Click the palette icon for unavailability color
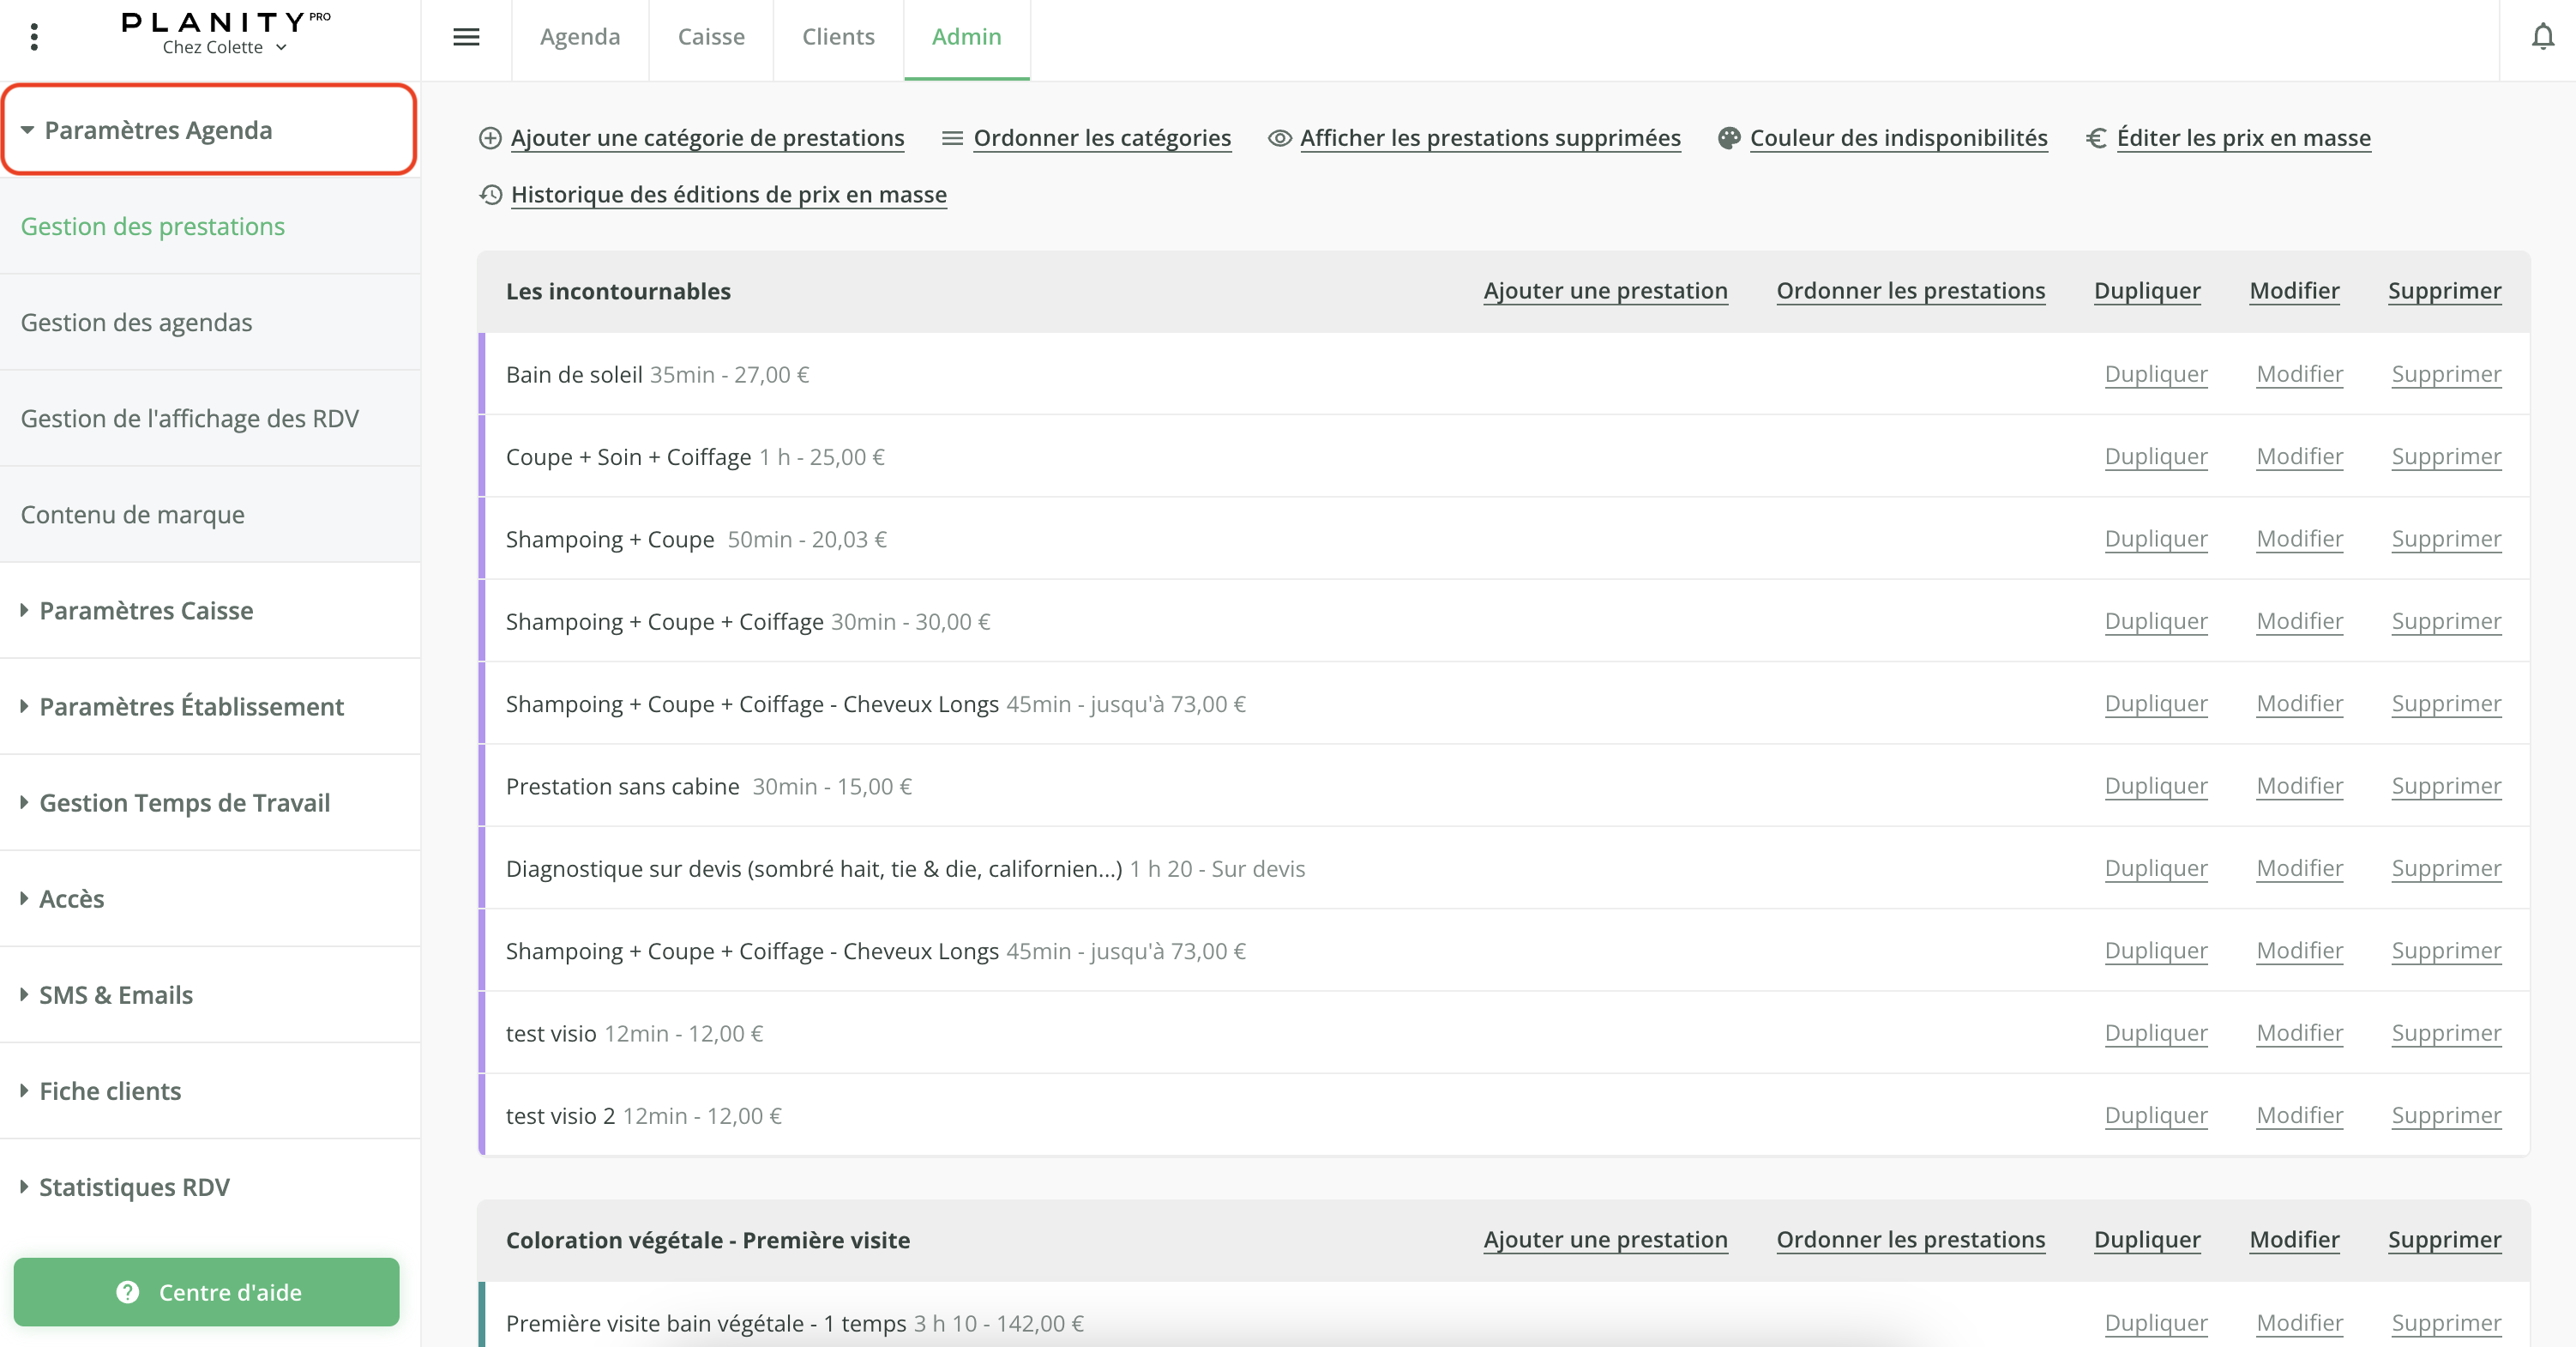 (x=1729, y=138)
